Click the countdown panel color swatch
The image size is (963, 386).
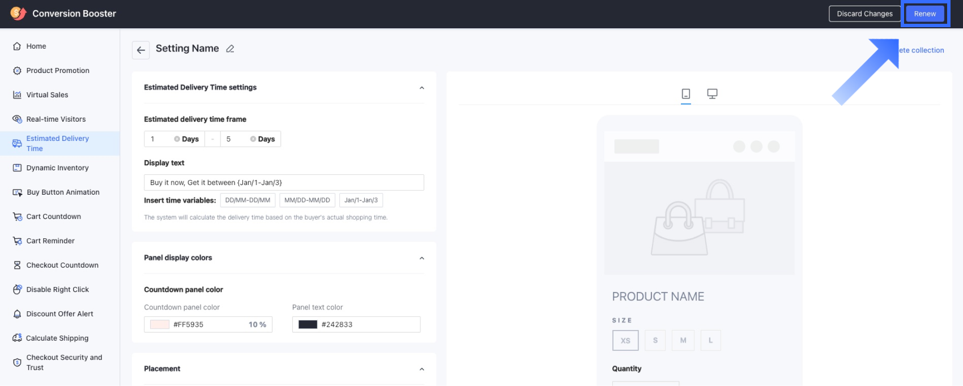pos(160,324)
